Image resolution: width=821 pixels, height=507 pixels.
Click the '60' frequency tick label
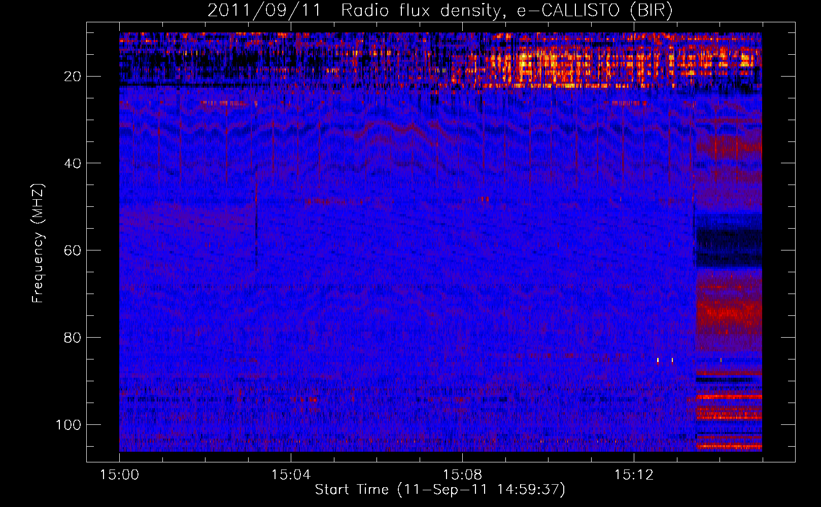(73, 250)
